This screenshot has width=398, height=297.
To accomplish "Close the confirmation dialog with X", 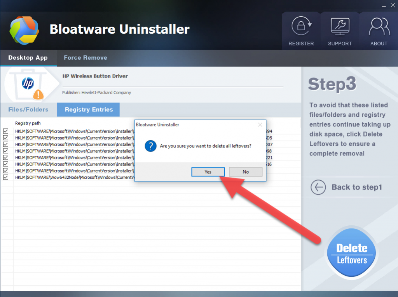I will pyautogui.click(x=260, y=124).
